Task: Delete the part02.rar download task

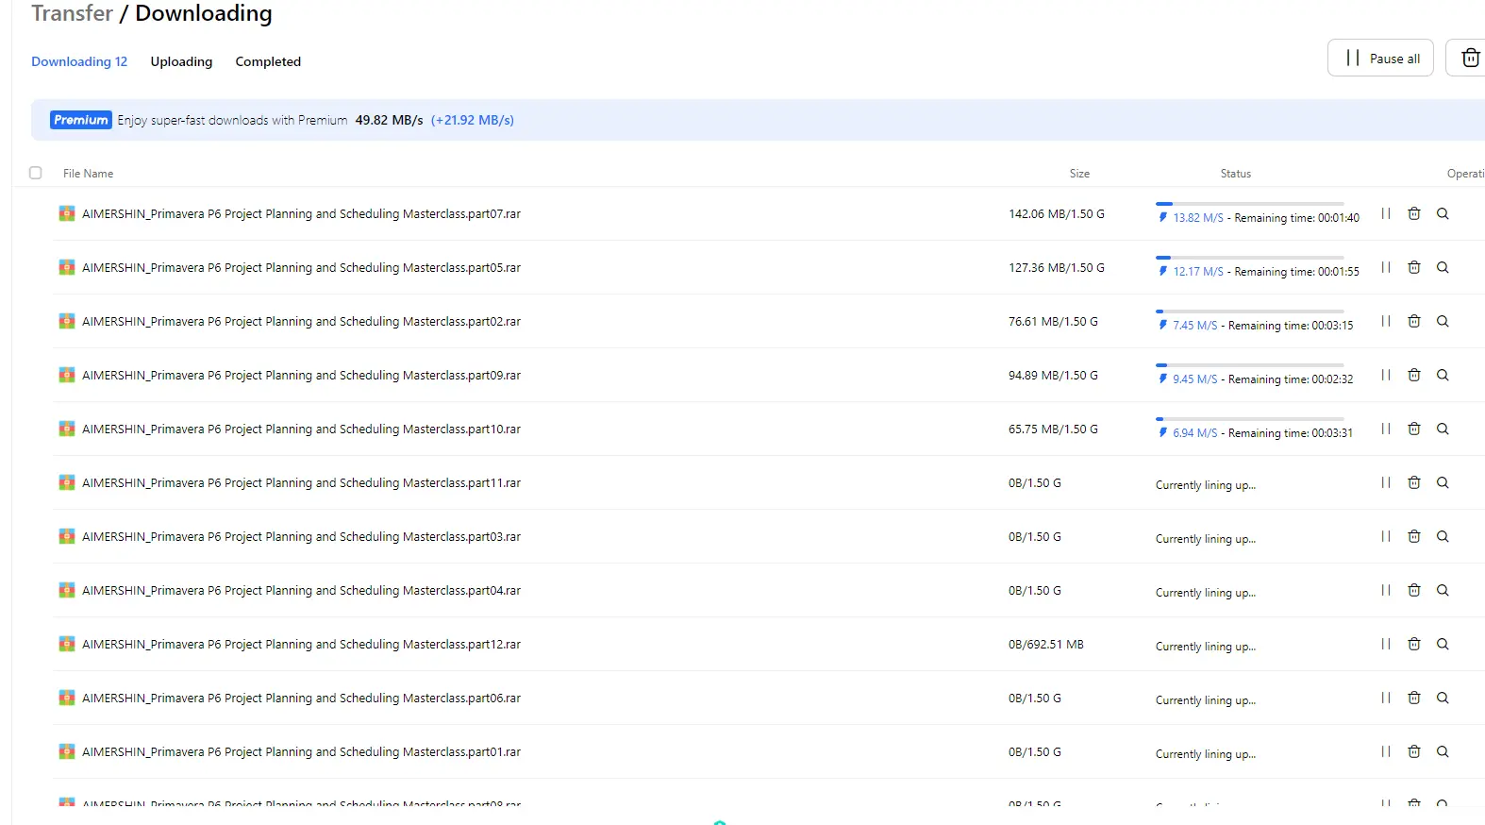Action: [1414, 321]
